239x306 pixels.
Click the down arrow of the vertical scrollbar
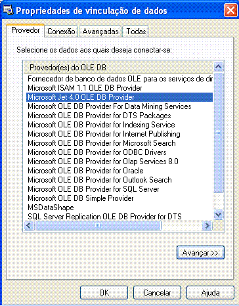[x=218, y=214]
